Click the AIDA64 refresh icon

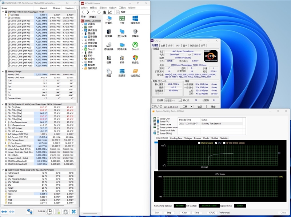tap(99, 12)
